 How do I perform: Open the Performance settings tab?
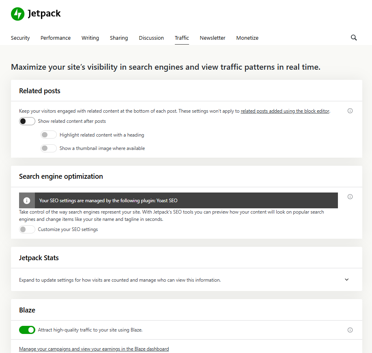pos(55,38)
